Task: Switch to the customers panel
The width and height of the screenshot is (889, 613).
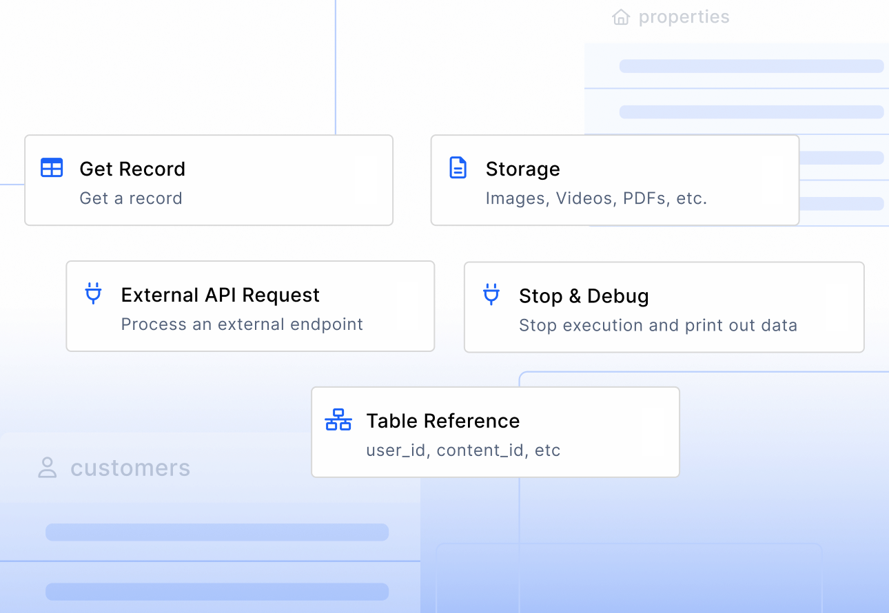Action: (x=130, y=467)
